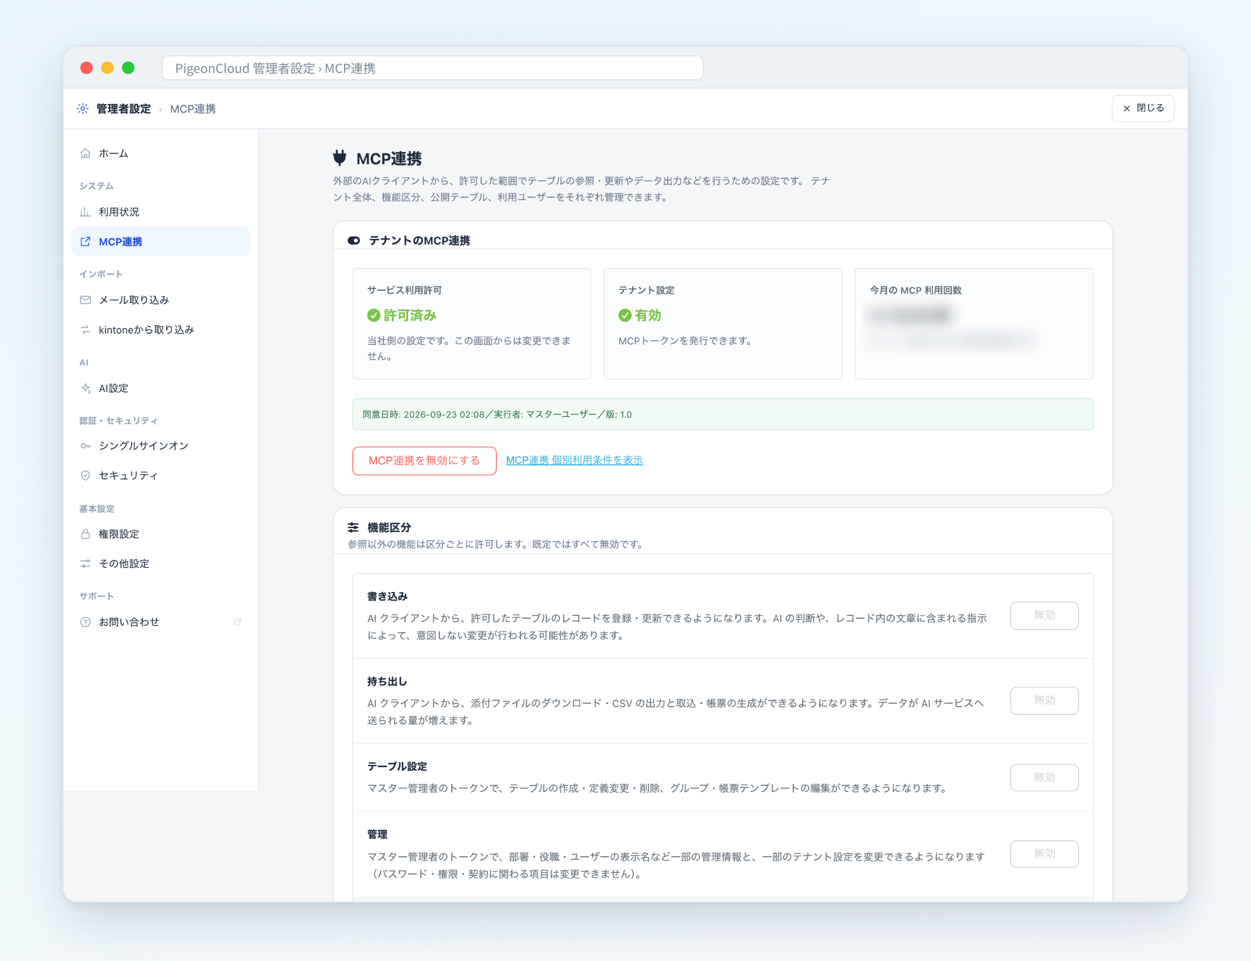Open ホーム in the sidebar
The height and width of the screenshot is (961, 1251).
coord(161,153)
